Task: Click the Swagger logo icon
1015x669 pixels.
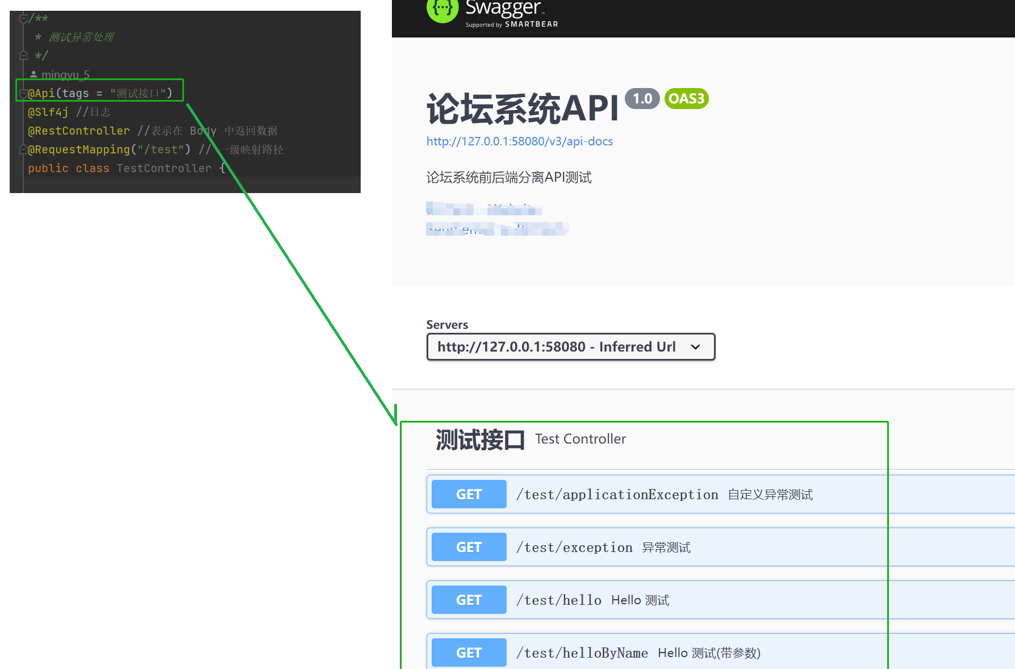Action: 442,10
